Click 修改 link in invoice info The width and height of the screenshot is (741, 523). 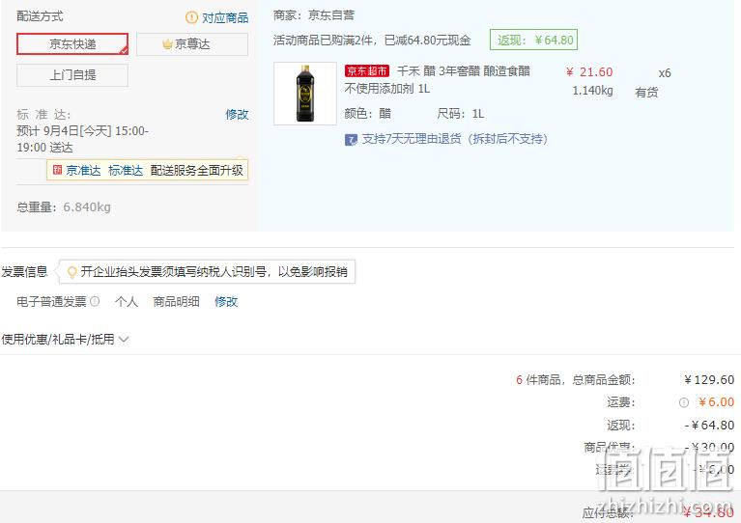click(226, 302)
